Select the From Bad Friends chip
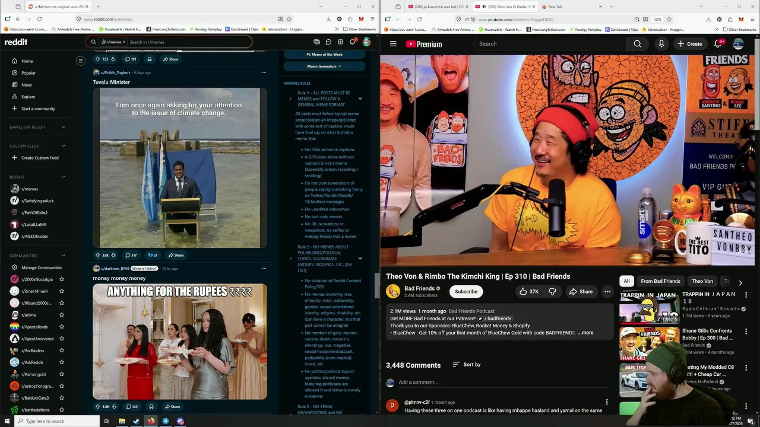Image resolution: width=760 pixels, height=427 pixels. 660,281
